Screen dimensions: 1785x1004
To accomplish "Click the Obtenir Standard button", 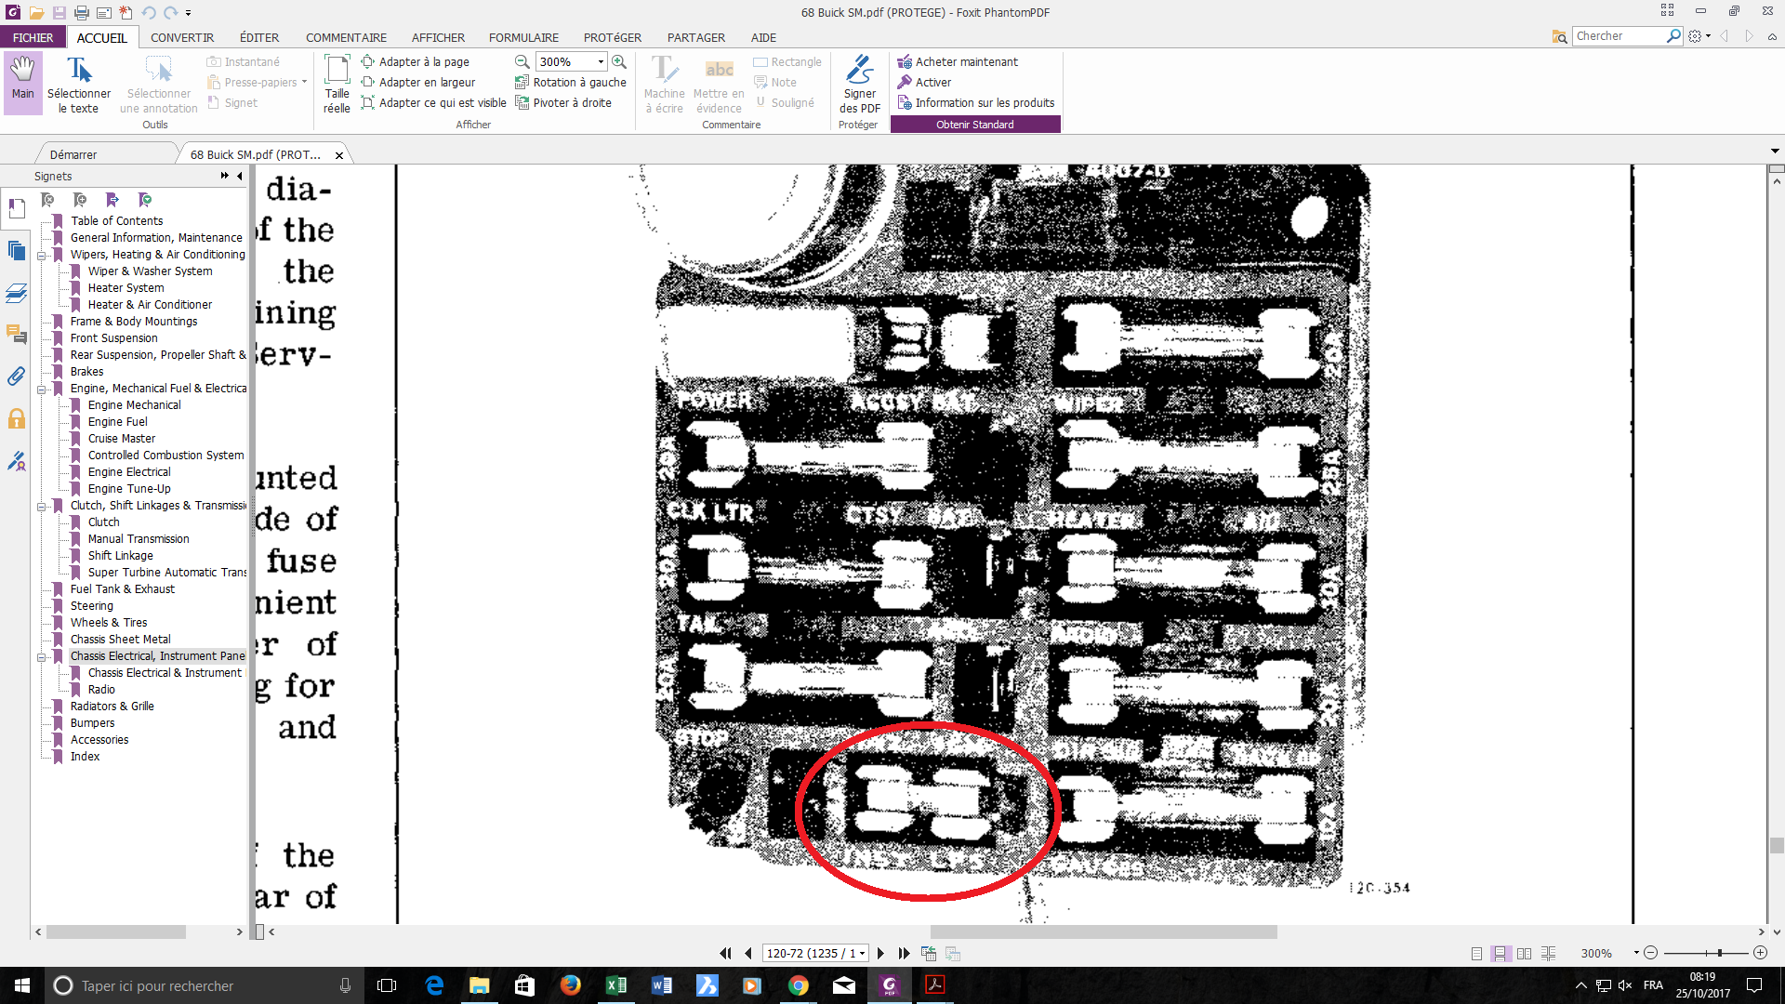I will click(975, 125).
